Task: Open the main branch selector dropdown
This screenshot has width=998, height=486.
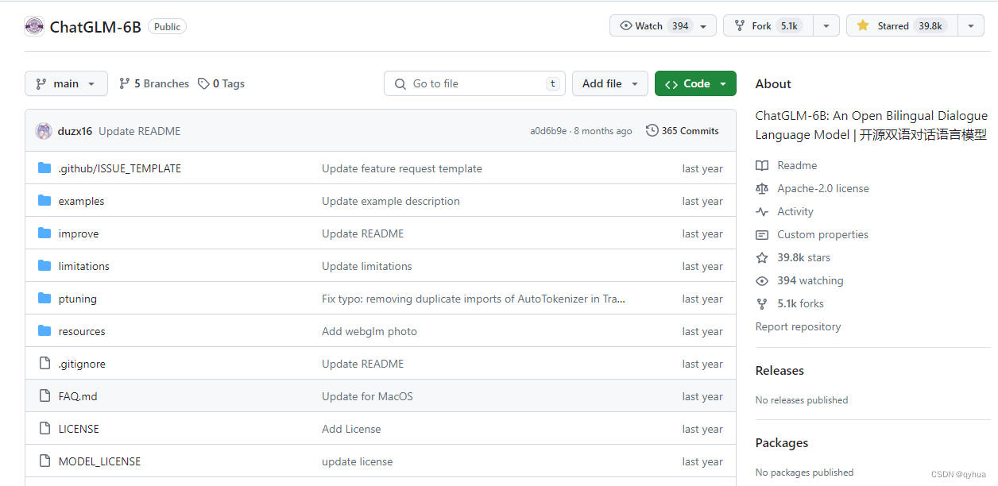Action: pos(66,83)
